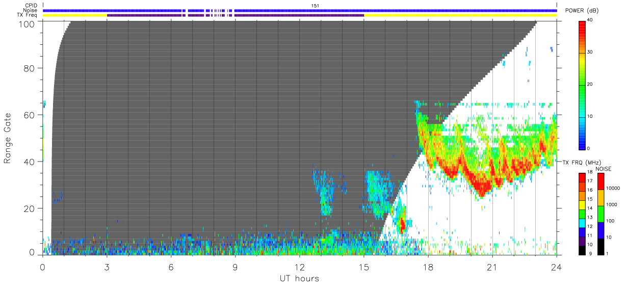The width and height of the screenshot is (626, 289).
Task: Click the CPID value 151
Action: [x=315, y=6]
